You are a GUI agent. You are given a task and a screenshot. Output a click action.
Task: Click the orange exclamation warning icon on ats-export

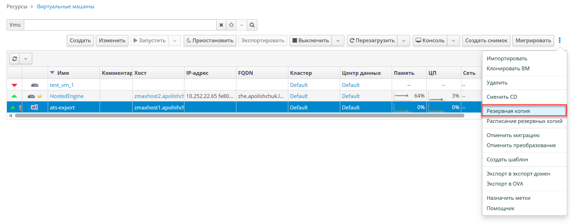(x=20, y=107)
